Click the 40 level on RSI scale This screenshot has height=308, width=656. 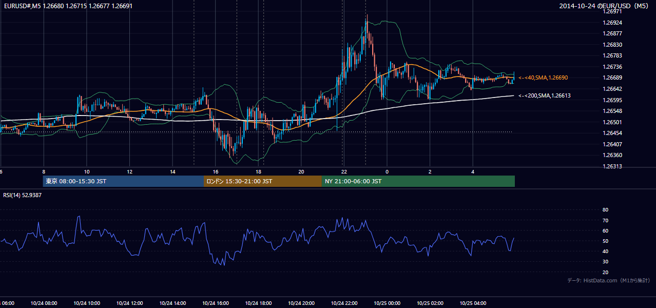click(605, 251)
